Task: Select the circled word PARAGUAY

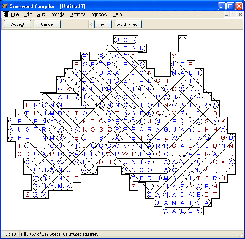Action: coord(162,130)
